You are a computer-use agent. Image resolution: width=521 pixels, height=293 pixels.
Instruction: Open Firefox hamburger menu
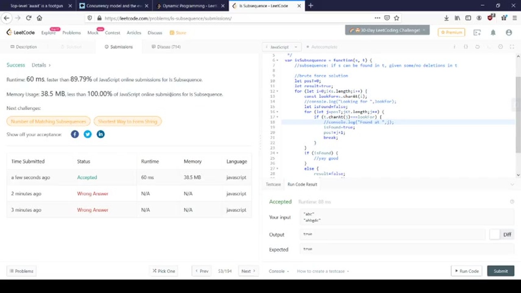(x=514, y=18)
